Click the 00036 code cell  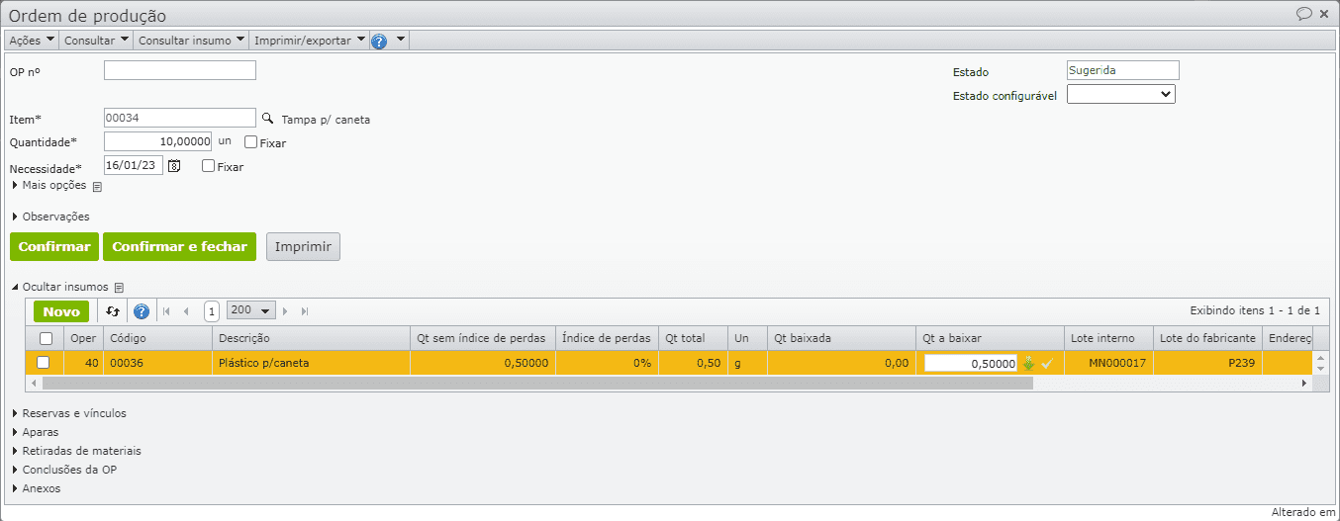tap(157, 363)
